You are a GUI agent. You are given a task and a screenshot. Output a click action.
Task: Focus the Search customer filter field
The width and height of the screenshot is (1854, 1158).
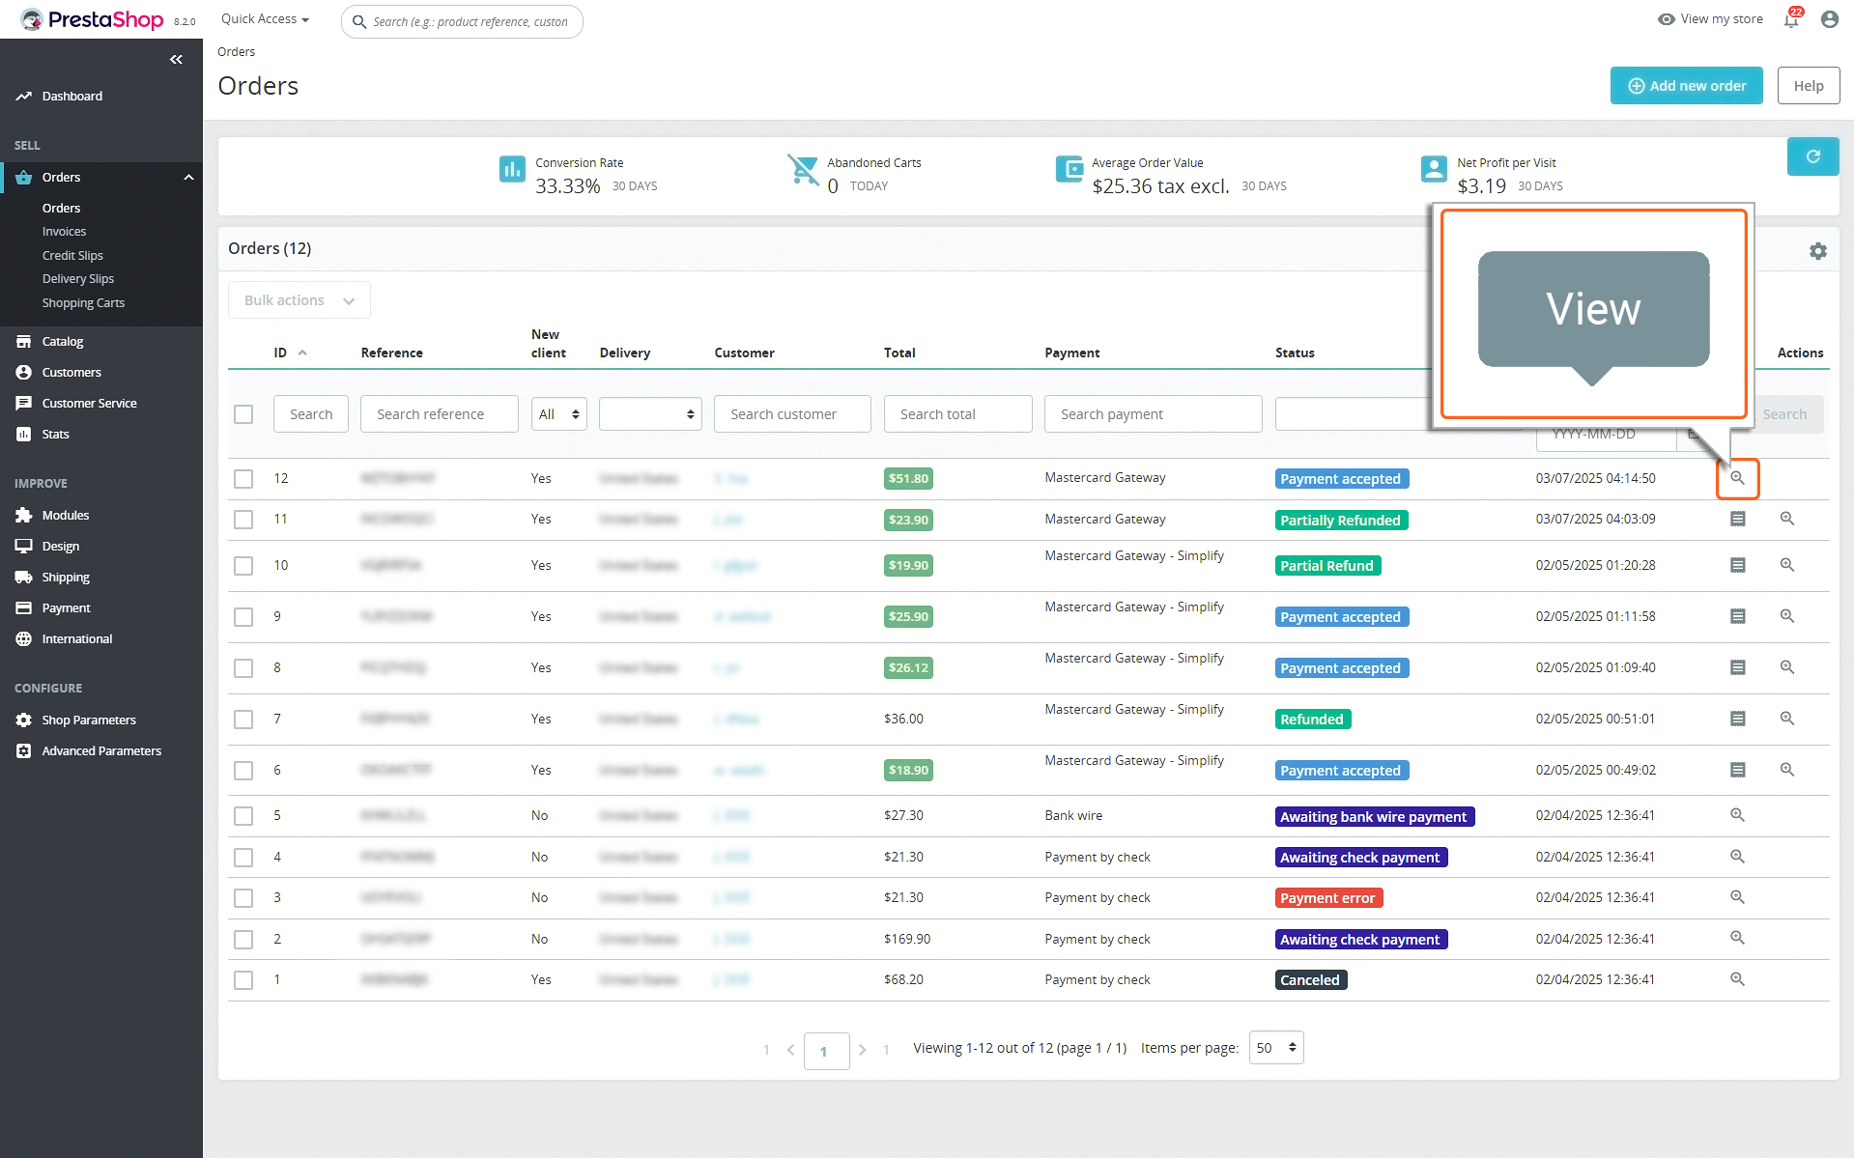[x=792, y=414]
